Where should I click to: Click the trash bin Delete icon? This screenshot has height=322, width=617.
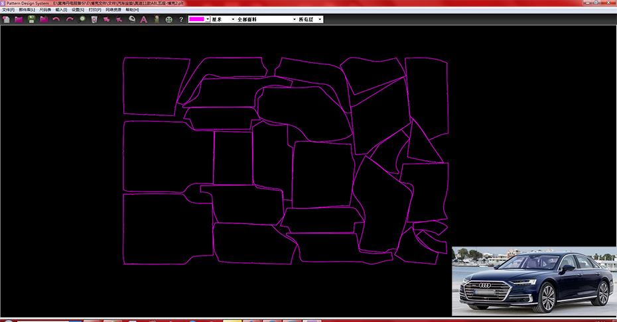pos(94,19)
